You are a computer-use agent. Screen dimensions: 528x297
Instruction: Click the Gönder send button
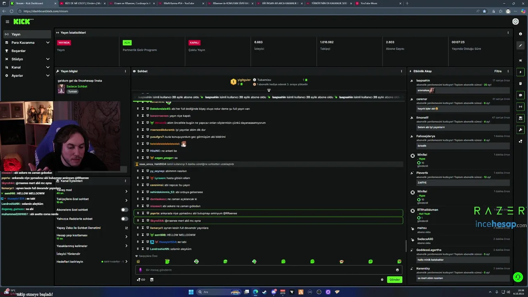point(395,280)
